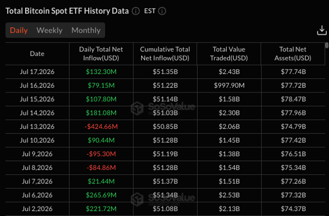Select the Jul 16,2026 date cell

37,85
